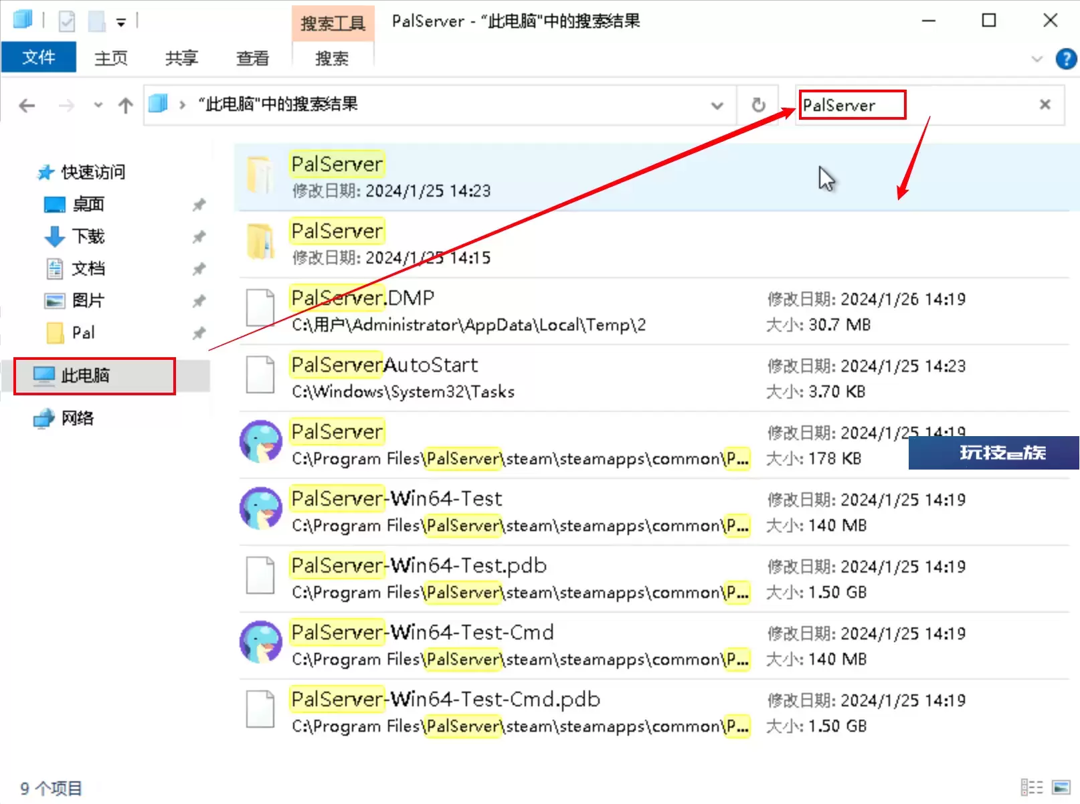The image size is (1080, 804).
Task: Refresh the search results
Action: (x=758, y=105)
